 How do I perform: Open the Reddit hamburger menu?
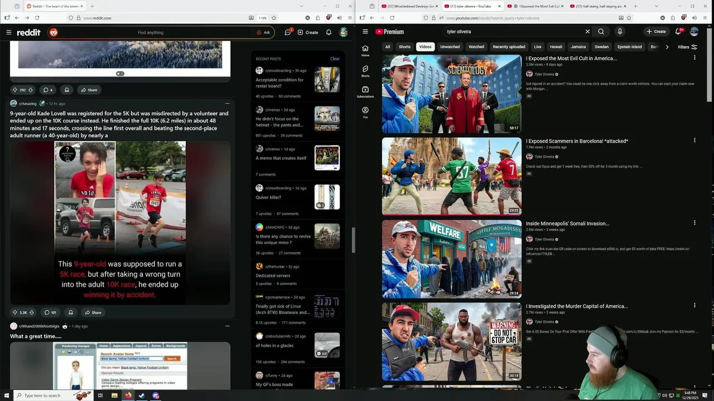click(8, 32)
